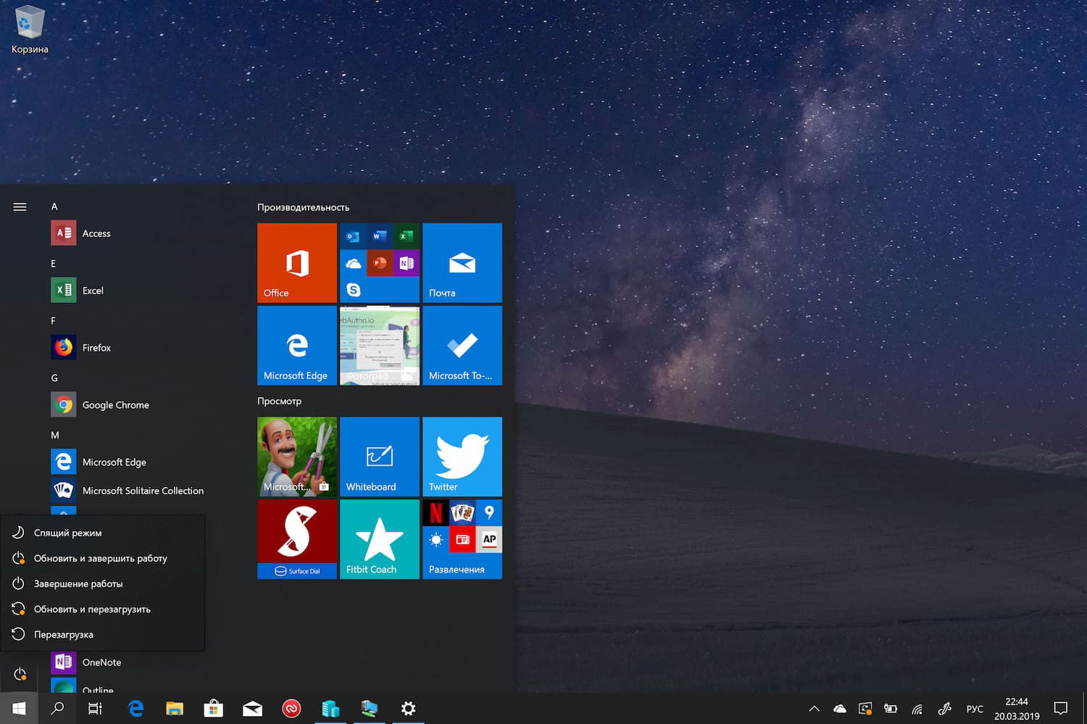Select Перезагрузка from the power menu
The height and width of the screenshot is (724, 1087).
[64, 634]
